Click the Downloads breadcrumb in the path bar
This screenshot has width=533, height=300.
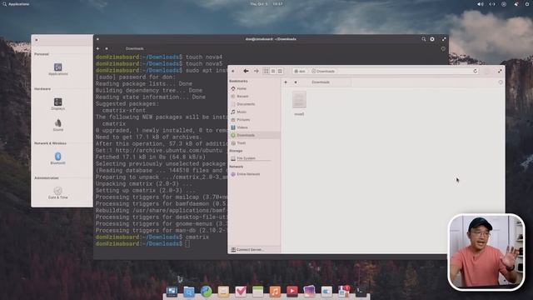pyautogui.click(x=323, y=72)
